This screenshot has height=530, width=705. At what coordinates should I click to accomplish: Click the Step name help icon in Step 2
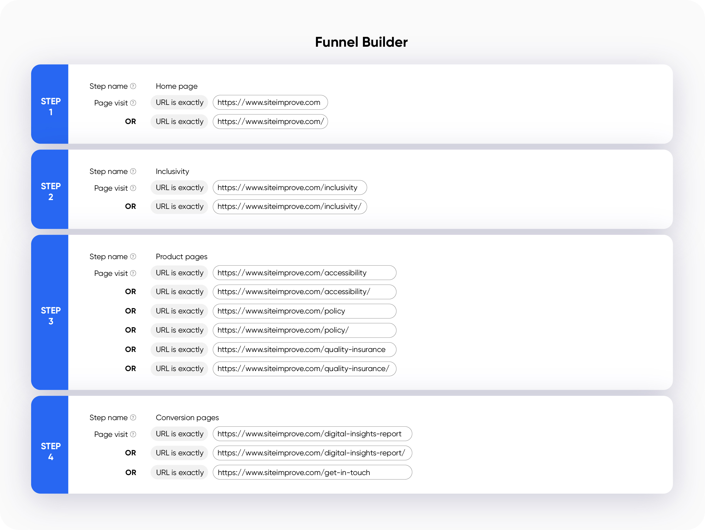point(133,171)
